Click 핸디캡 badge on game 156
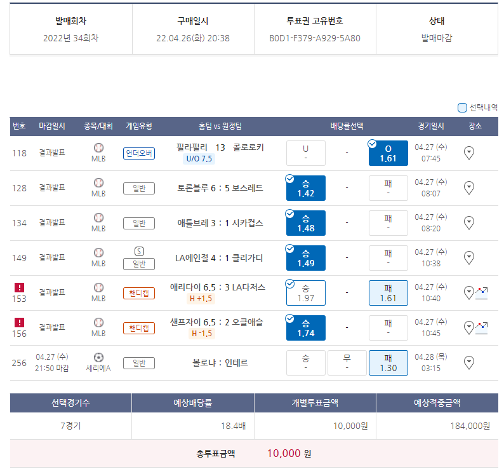This screenshot has height=476, width=504. 139,329
